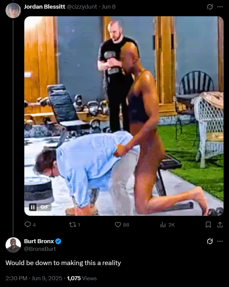The height and width of the screenshot is (287, 229).
Task: Open more options on Burt Bronx's reply
Action: (220, 241)
